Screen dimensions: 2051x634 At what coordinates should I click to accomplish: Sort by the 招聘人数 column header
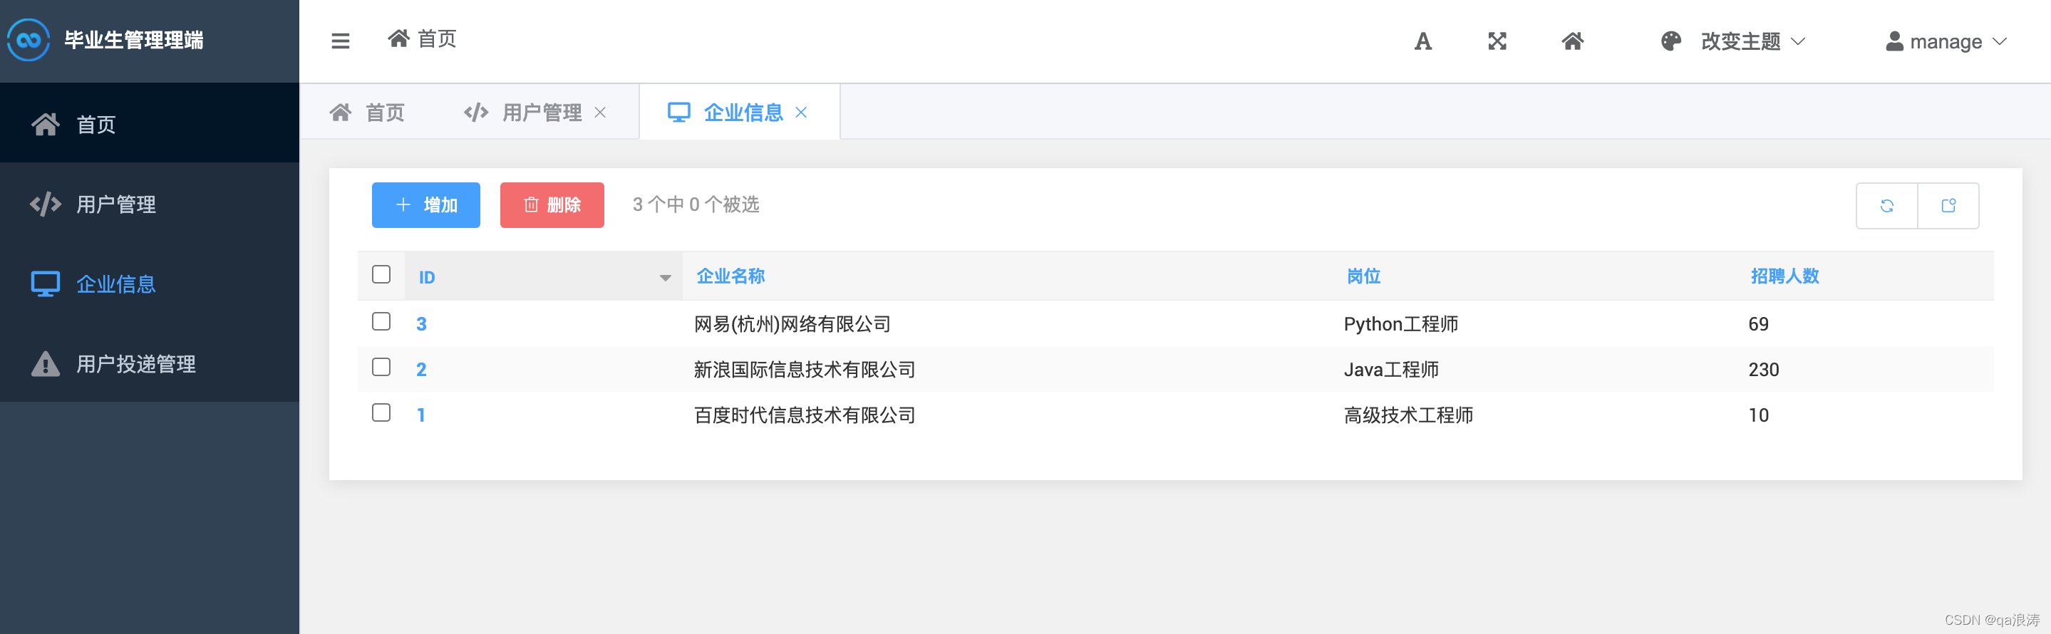(x=1784, y=276)
